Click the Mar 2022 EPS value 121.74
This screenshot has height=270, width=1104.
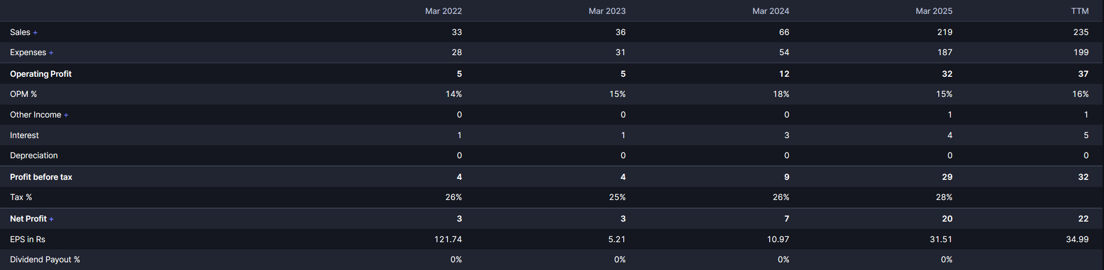coord(448,239)
